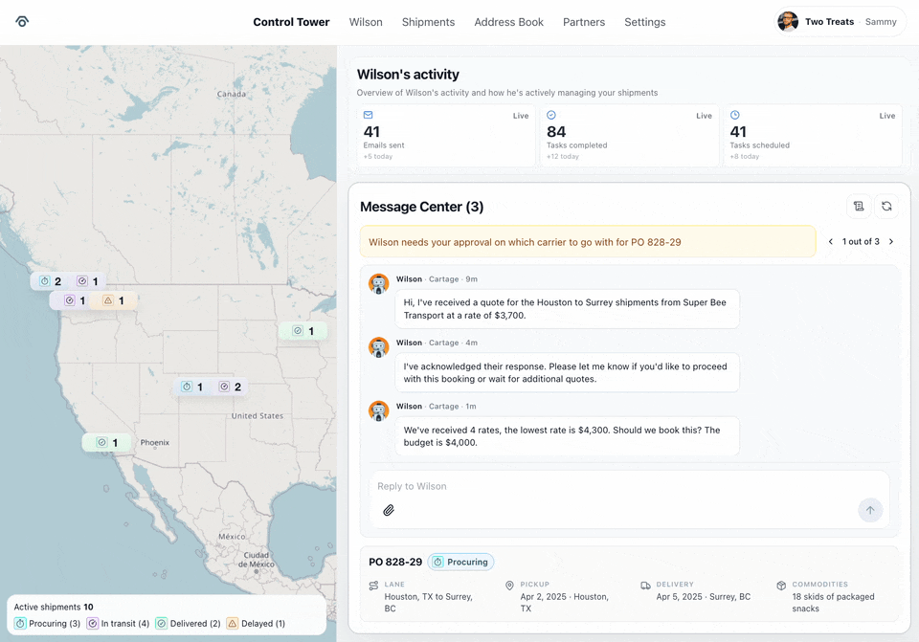This screenshot has width=919, height=642.
Task: Open the Shipments tab
Action: coord(428,22)
